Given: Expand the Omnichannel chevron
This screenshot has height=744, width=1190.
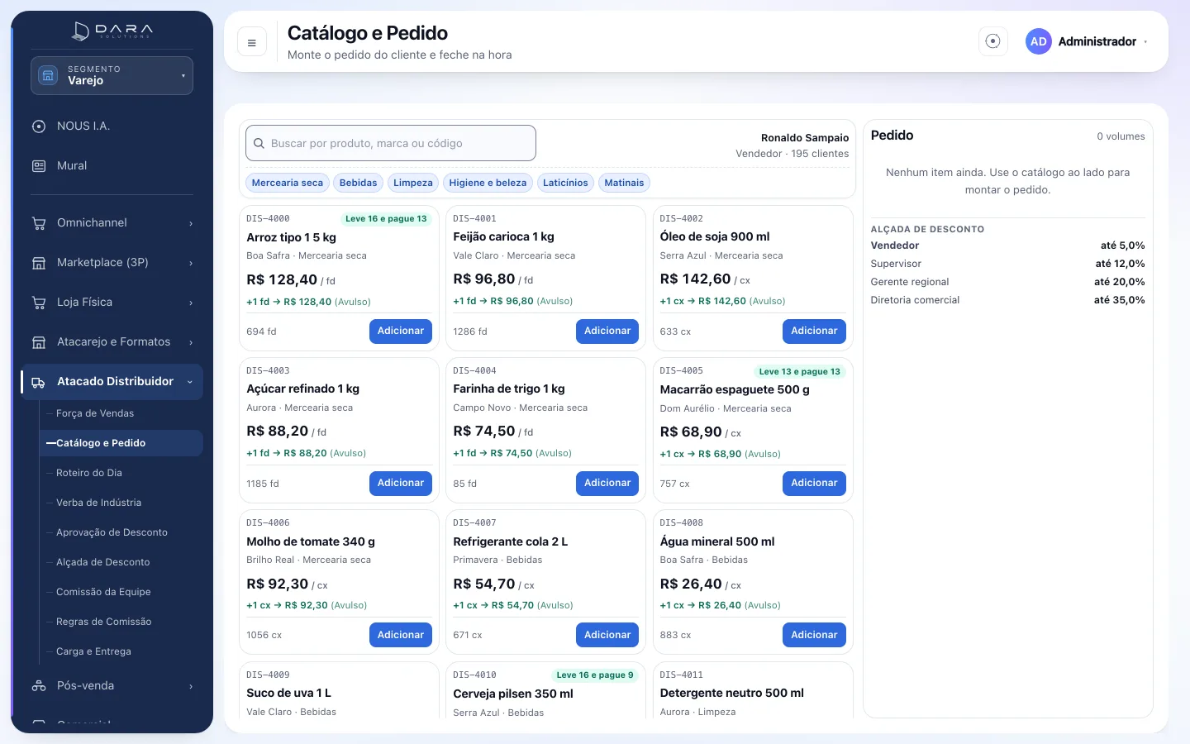Looking at the screenshot, I should tap(191, 223).
